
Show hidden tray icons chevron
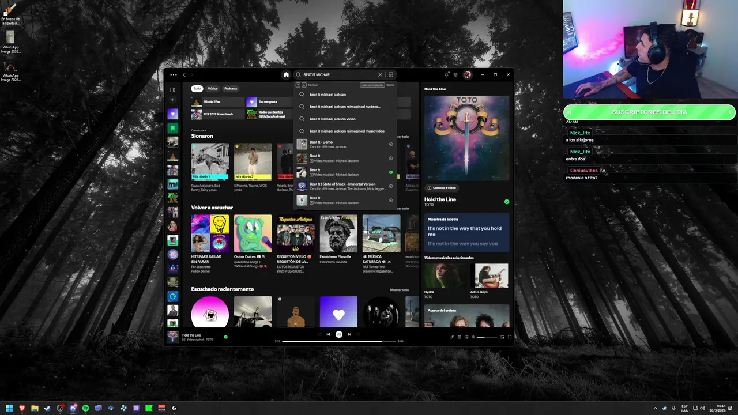(655, 408)
